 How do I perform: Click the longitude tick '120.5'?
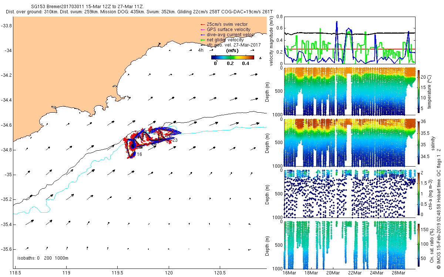(x=220, y=273)
